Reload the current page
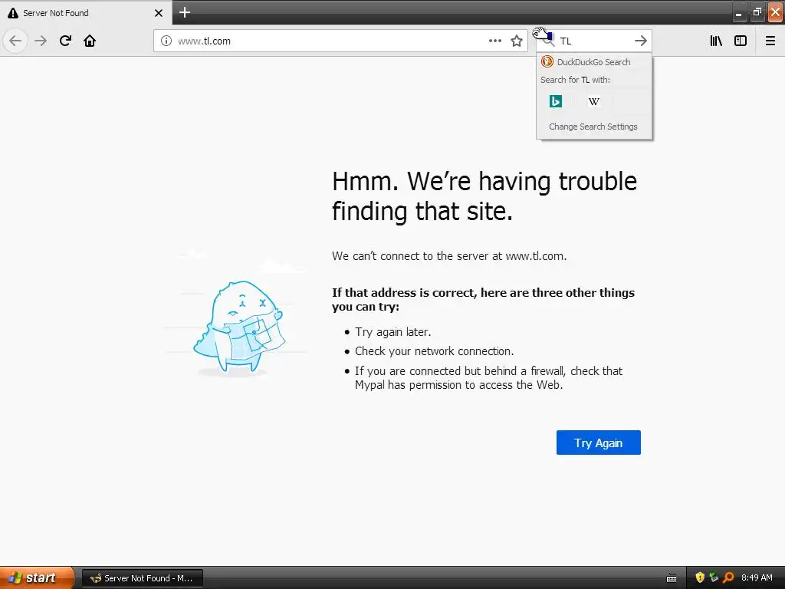The height and width of the screenshot is (589, 785). click(x=65, y=41)
